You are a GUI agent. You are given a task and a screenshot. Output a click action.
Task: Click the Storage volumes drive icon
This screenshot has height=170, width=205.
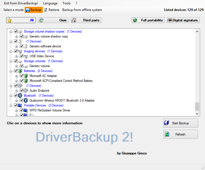[x=20, y=61]
